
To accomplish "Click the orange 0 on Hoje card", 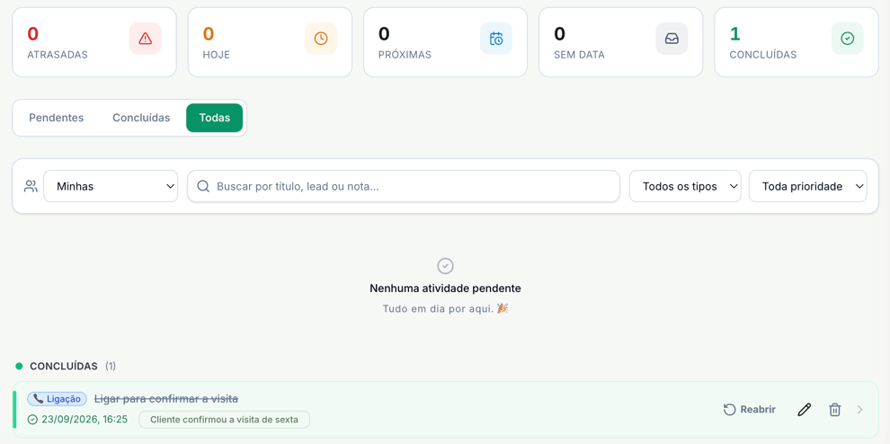I will [x=209, y=34].
